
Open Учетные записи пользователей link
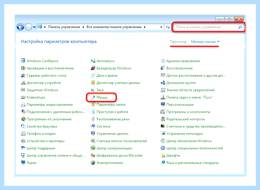coord(122,141)
